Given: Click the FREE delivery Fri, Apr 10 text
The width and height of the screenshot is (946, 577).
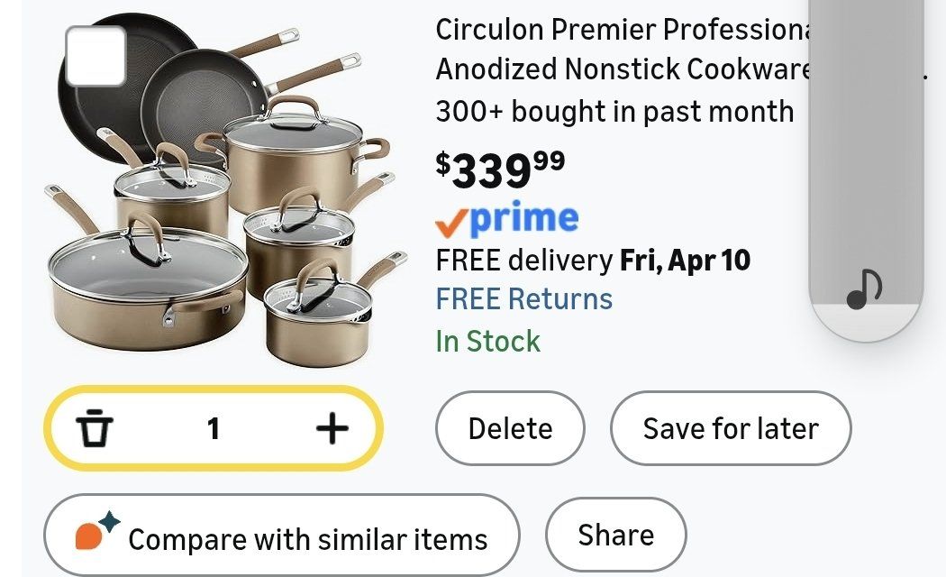Looking at the screenshot, I should (x=592, y=261).
